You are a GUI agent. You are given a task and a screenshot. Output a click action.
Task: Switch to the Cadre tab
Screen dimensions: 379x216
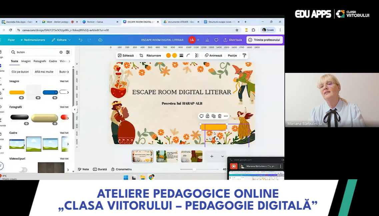coord(53,61)
